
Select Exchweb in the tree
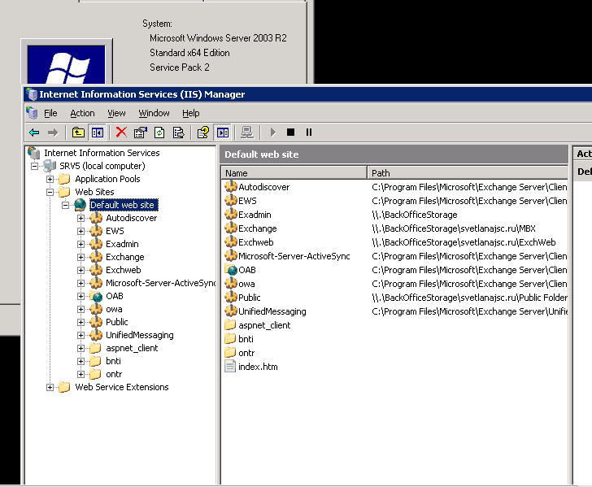(124, 270)
